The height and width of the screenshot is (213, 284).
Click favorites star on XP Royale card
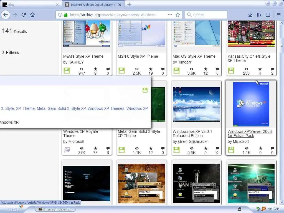[x=95, y=148]
